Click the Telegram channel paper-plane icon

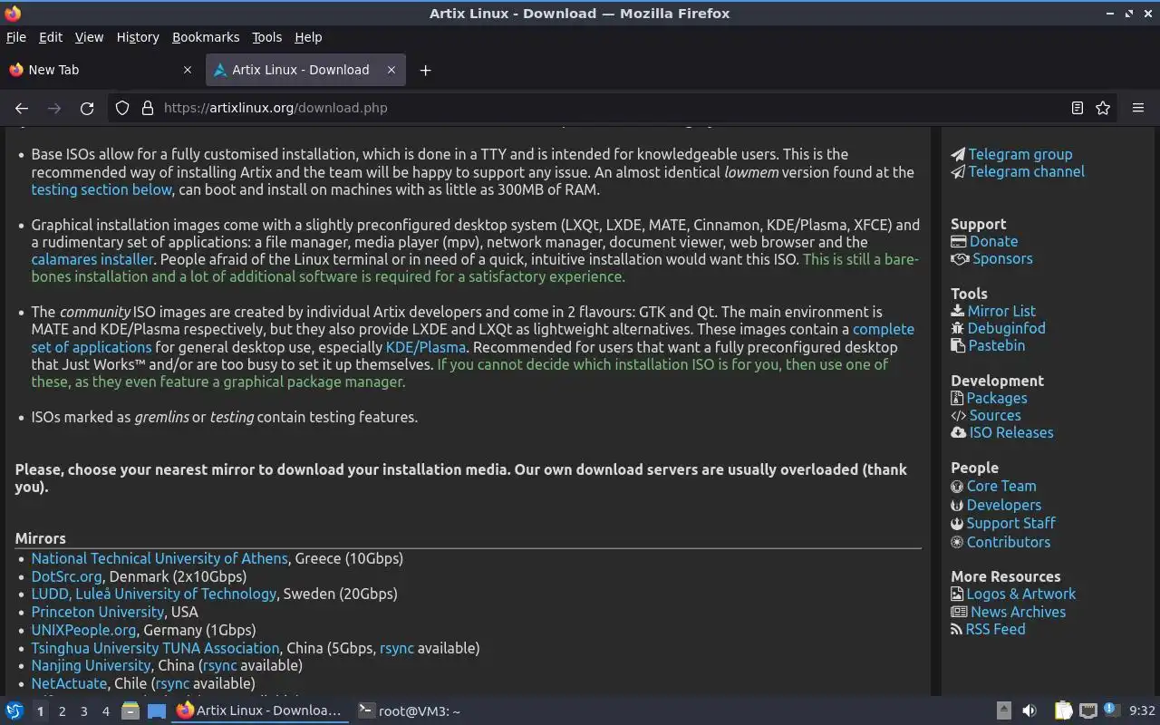(958, 171)
